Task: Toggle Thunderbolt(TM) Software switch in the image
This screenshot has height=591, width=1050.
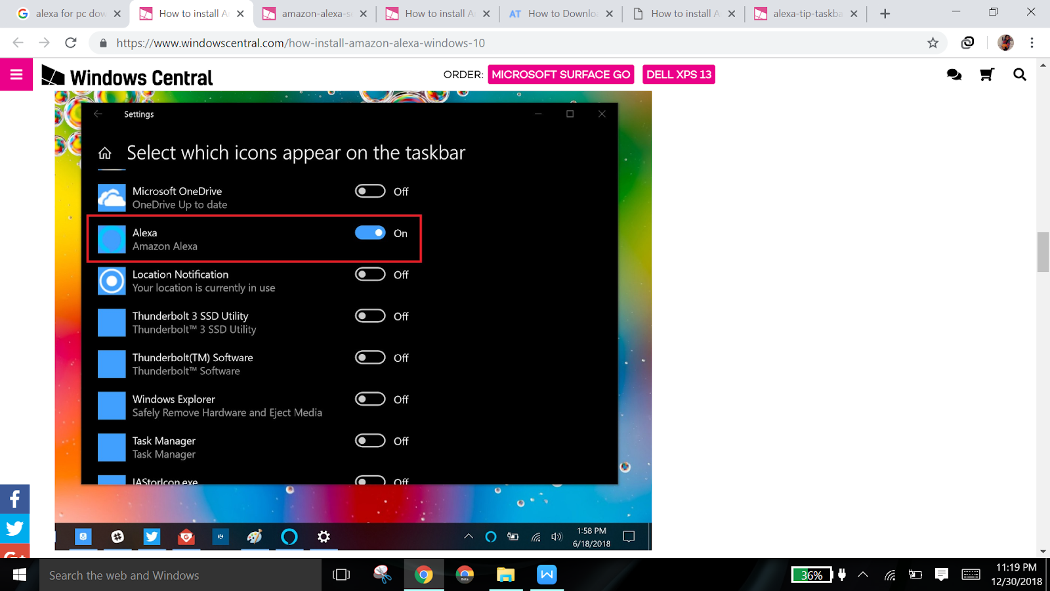Action: coord(370,357)
